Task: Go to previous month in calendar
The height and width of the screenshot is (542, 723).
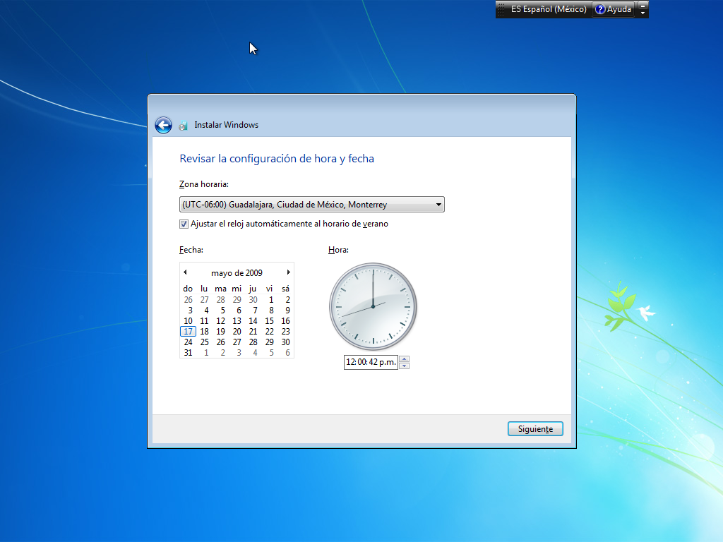Action: tap(186, 272)
